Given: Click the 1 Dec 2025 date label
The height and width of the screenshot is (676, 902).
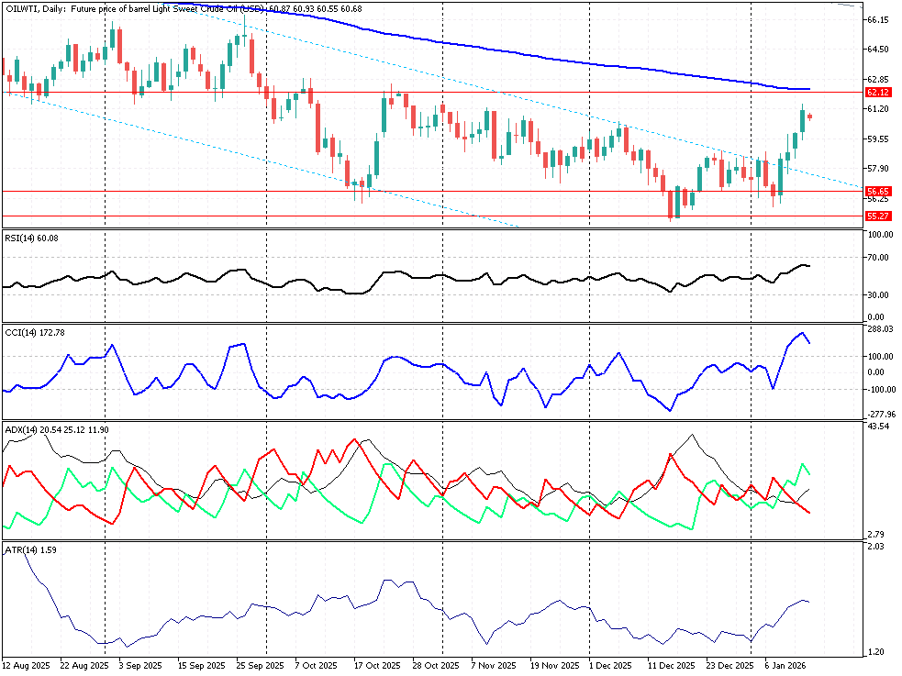Looking at the screenshot, I should click(609, 665).
